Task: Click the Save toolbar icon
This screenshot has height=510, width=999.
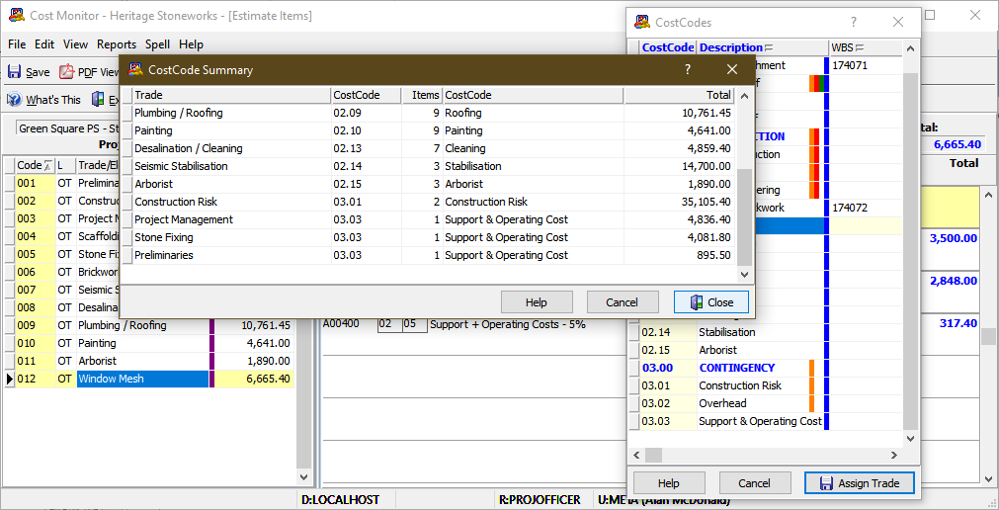Action: [x=14, y=72]
